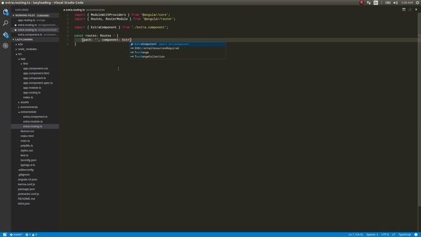Open README.md in explorer
Viewport: 421px width, 237px height.
click(x=26, y=199)
